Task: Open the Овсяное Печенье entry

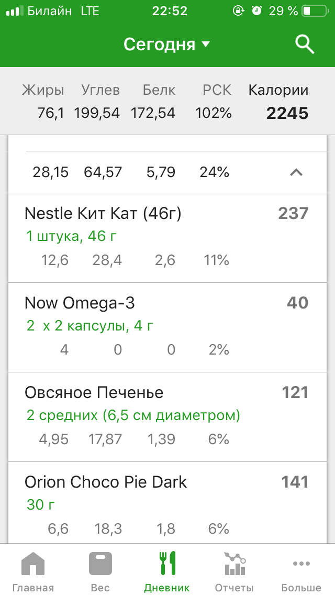Action: [x=167, y=416]
